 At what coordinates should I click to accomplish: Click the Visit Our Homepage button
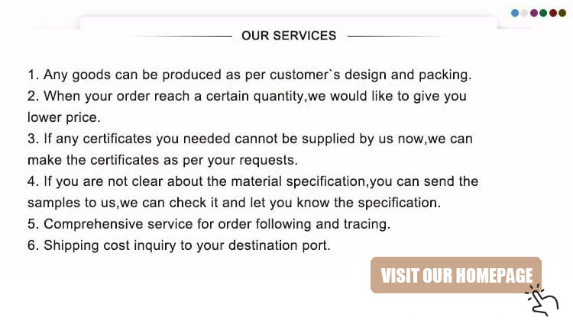pos(456,275)
